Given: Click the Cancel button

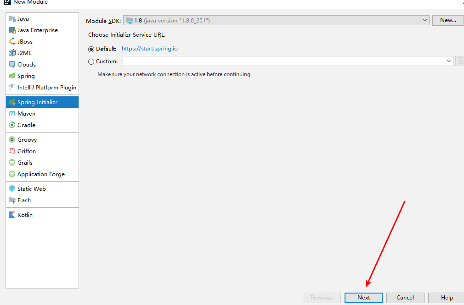Looking at the screenshot, I should [405, 298].
